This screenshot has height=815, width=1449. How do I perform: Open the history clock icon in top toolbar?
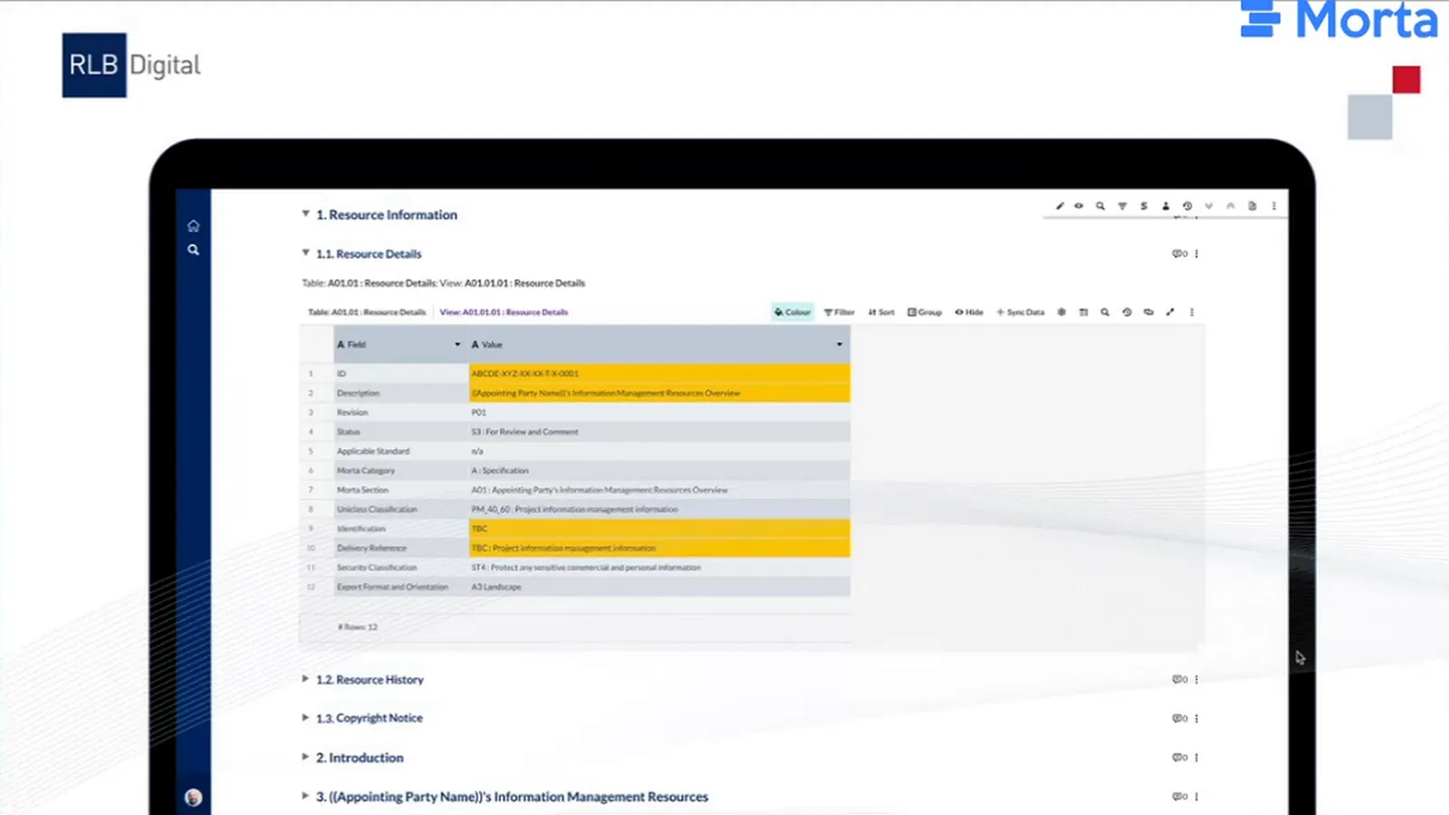[1187, 206]
